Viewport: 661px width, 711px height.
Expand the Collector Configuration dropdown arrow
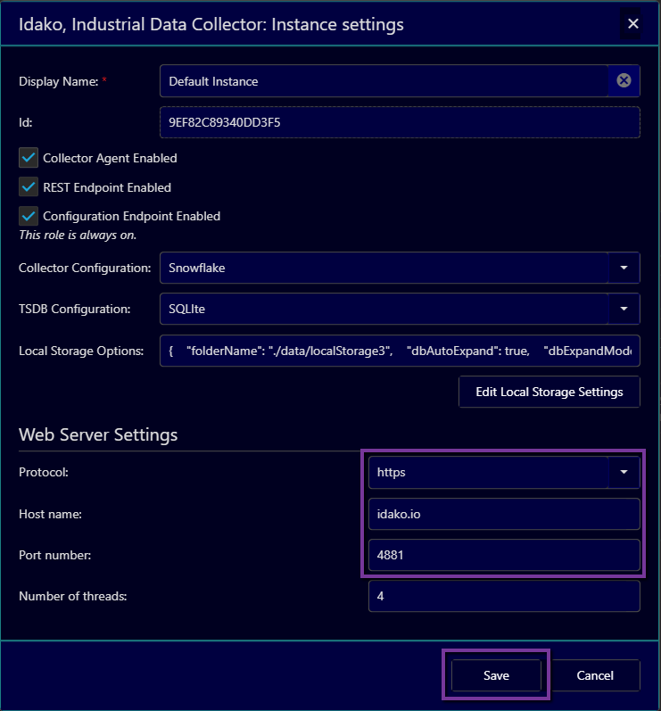pyautogui.click(x=624, y=268)
